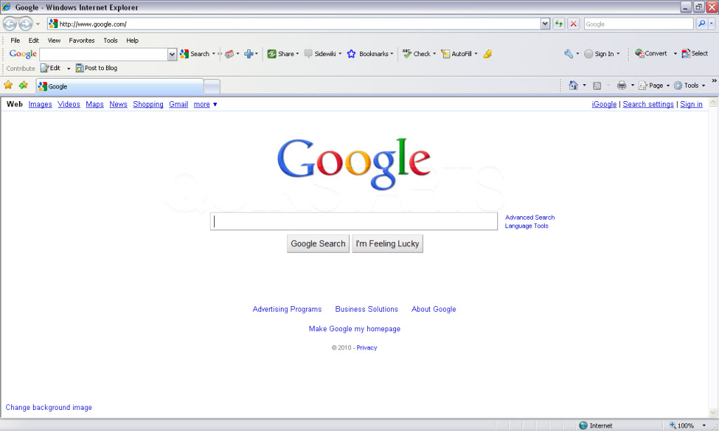Click the magnifier search icon in IE search box

(701, 24)
